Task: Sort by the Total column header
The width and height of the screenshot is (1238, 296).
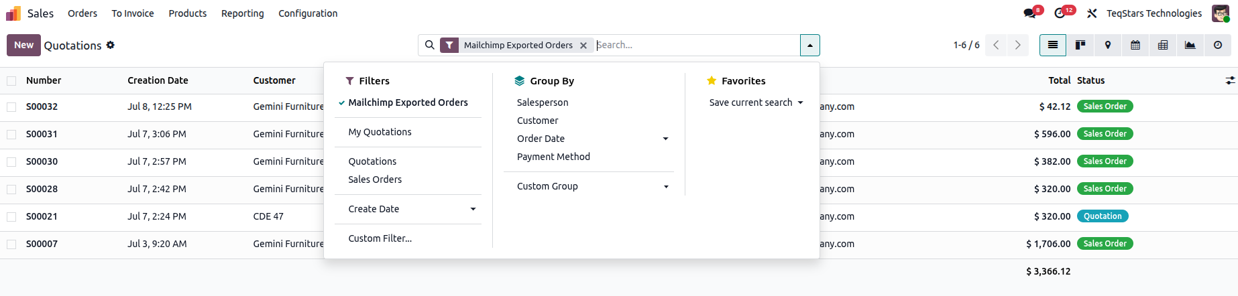Action: 1060,80
